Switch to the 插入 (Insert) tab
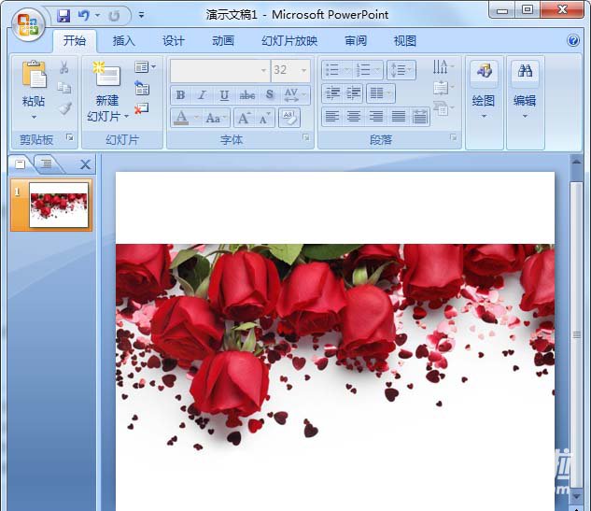 (x=123, y=41)
